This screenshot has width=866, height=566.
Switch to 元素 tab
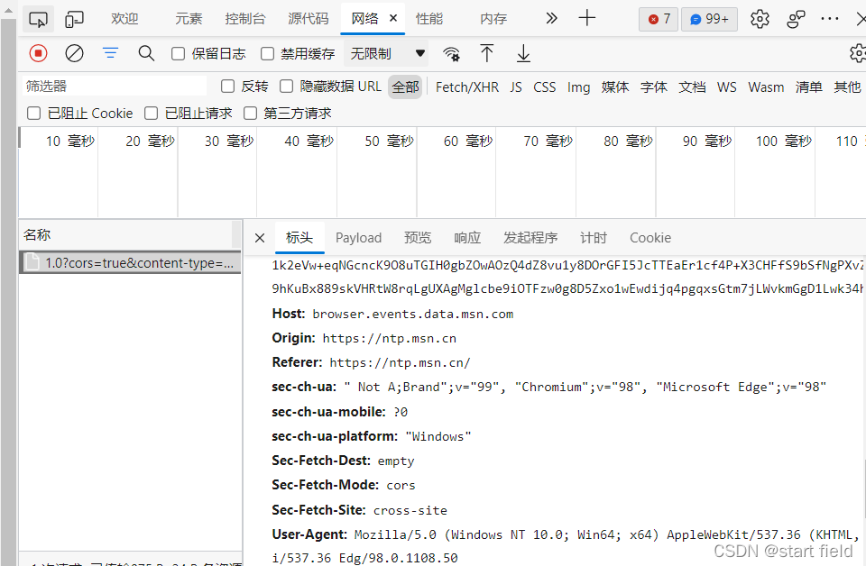189,19
